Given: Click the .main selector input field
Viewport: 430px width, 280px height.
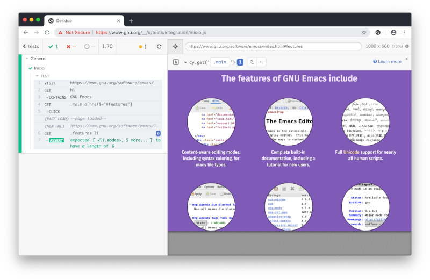Looking at the screenshot, I should 220,62.
